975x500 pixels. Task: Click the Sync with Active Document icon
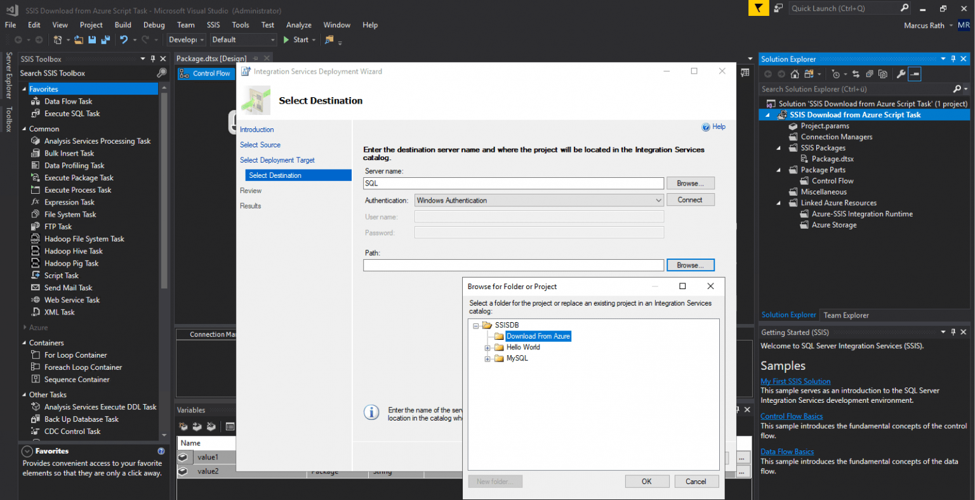tap(856, 74)
